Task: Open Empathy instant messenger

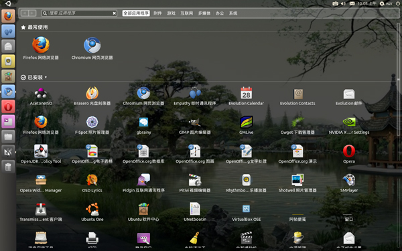Action: tap(195, 96)
